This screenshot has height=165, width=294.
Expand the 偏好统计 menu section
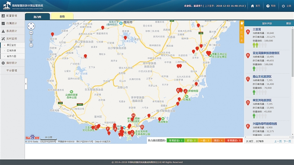pyautogui.click(x=11, y=63)
